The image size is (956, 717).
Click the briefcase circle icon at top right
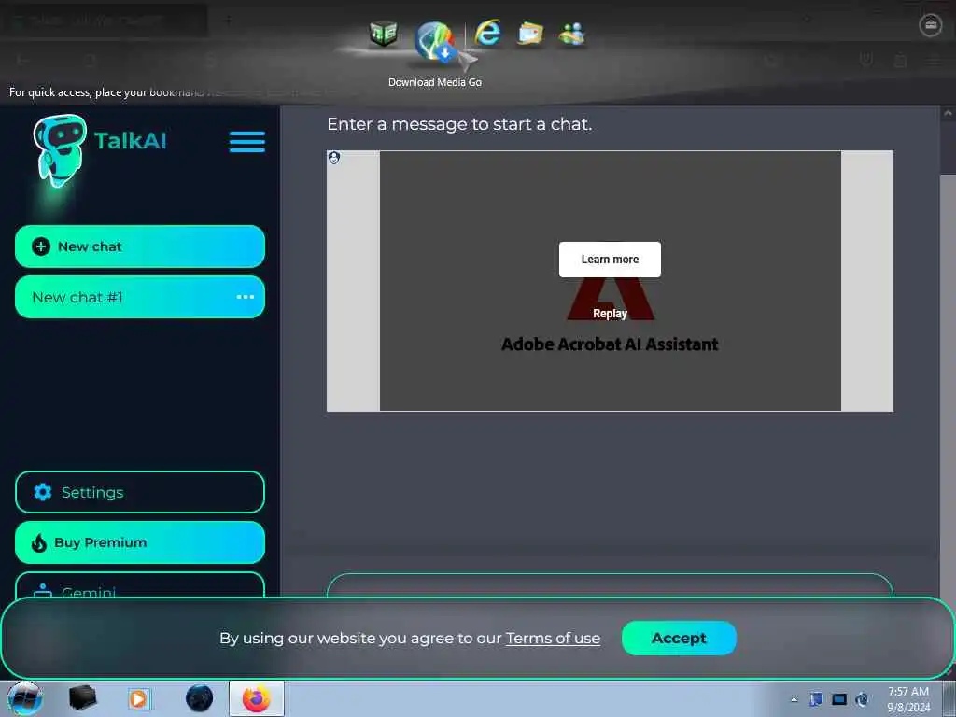click(931, 25)
